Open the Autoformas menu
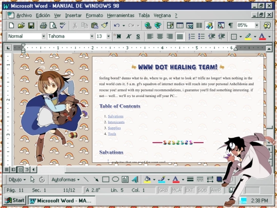This screenshot has width=277, height=208. pos(66,180)
